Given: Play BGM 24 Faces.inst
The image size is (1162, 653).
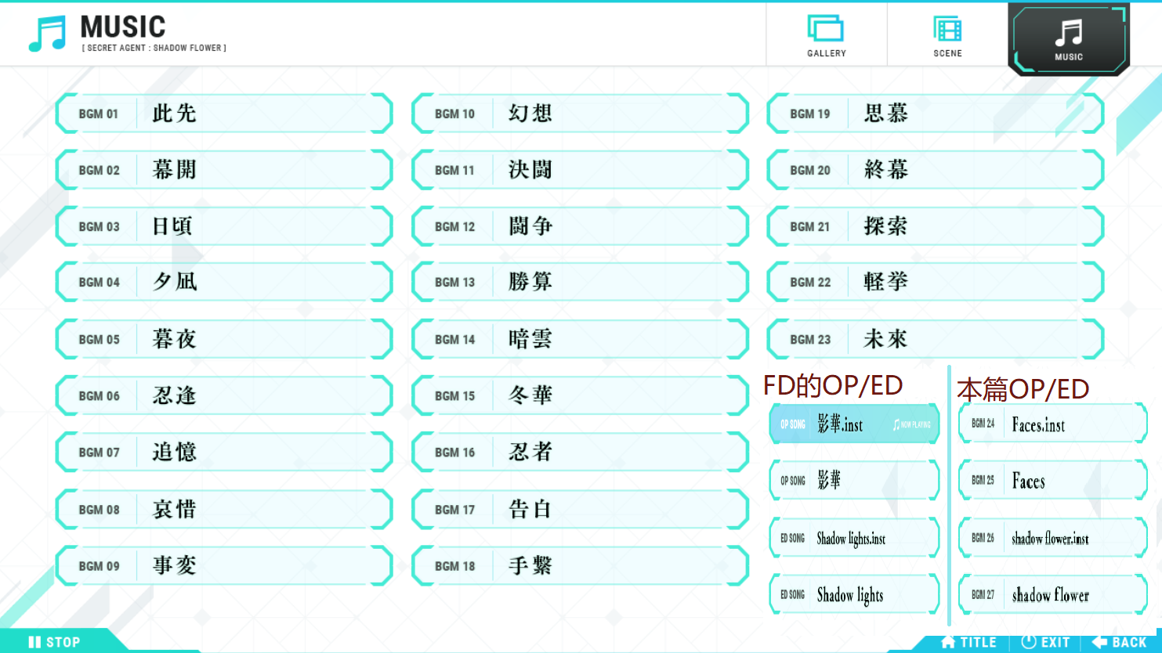Looking at the screenshot, I should coord(1053,424).
